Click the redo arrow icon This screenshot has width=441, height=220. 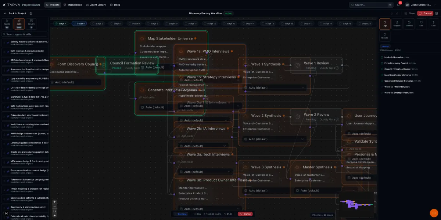point(397,13)
